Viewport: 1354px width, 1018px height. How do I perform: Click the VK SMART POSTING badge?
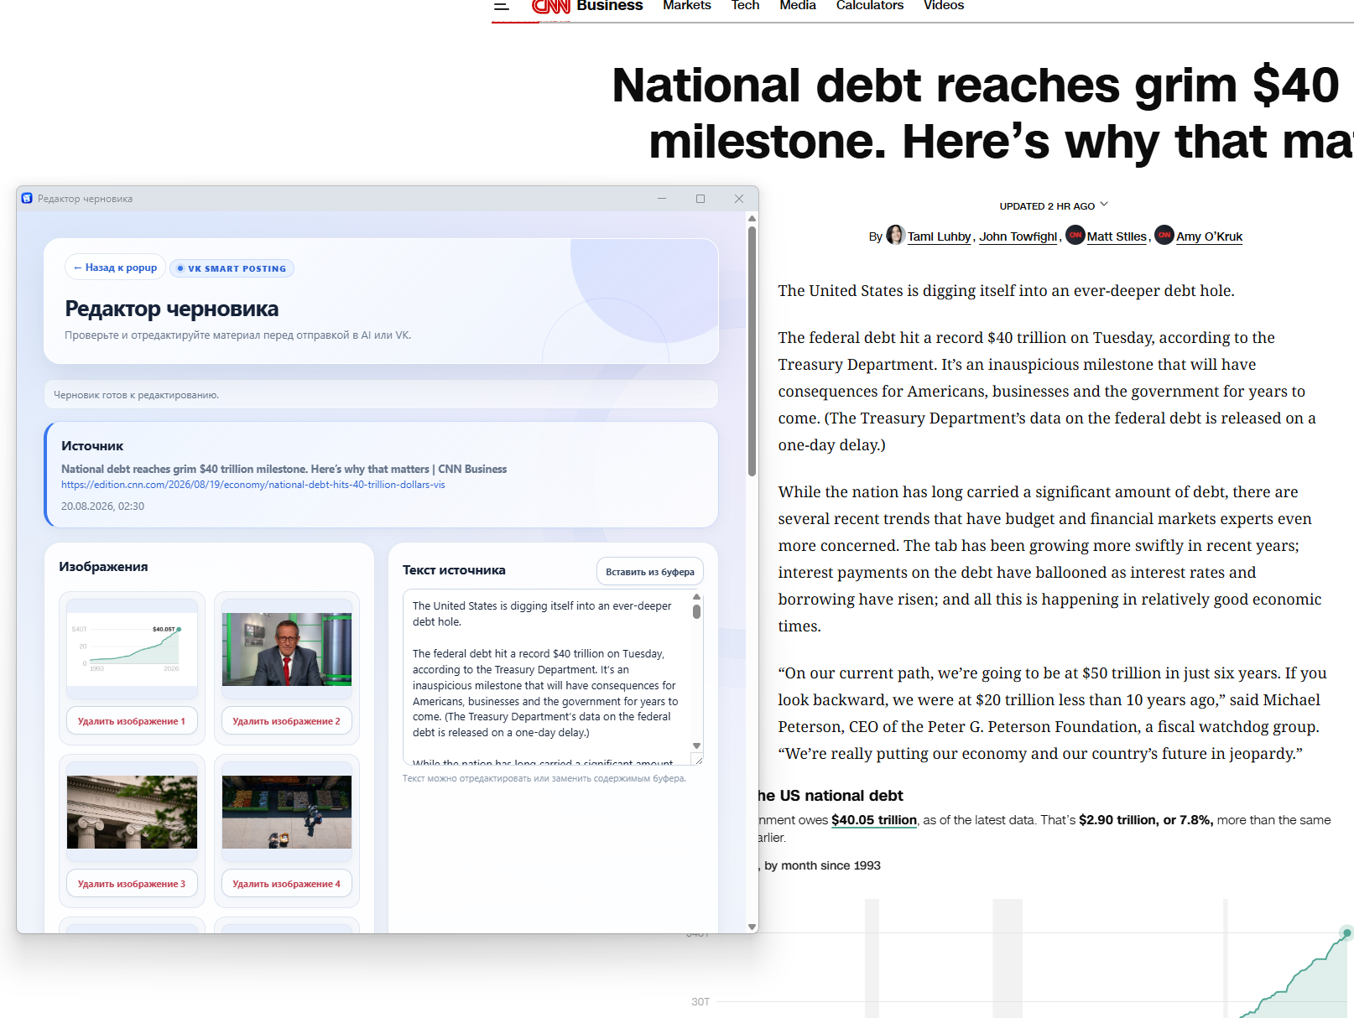232,268
